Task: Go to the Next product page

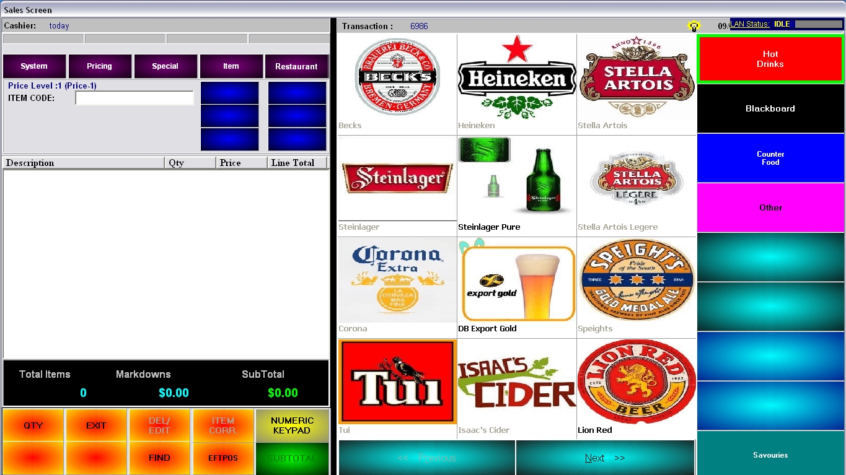Action: point(605,458)
